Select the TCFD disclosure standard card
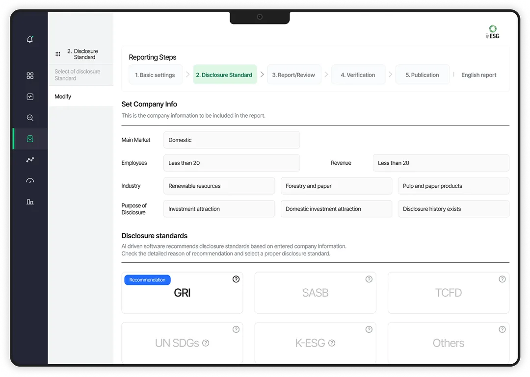This screenshot has height=377, width=530. pyautogui.click(x=448, y=293)
